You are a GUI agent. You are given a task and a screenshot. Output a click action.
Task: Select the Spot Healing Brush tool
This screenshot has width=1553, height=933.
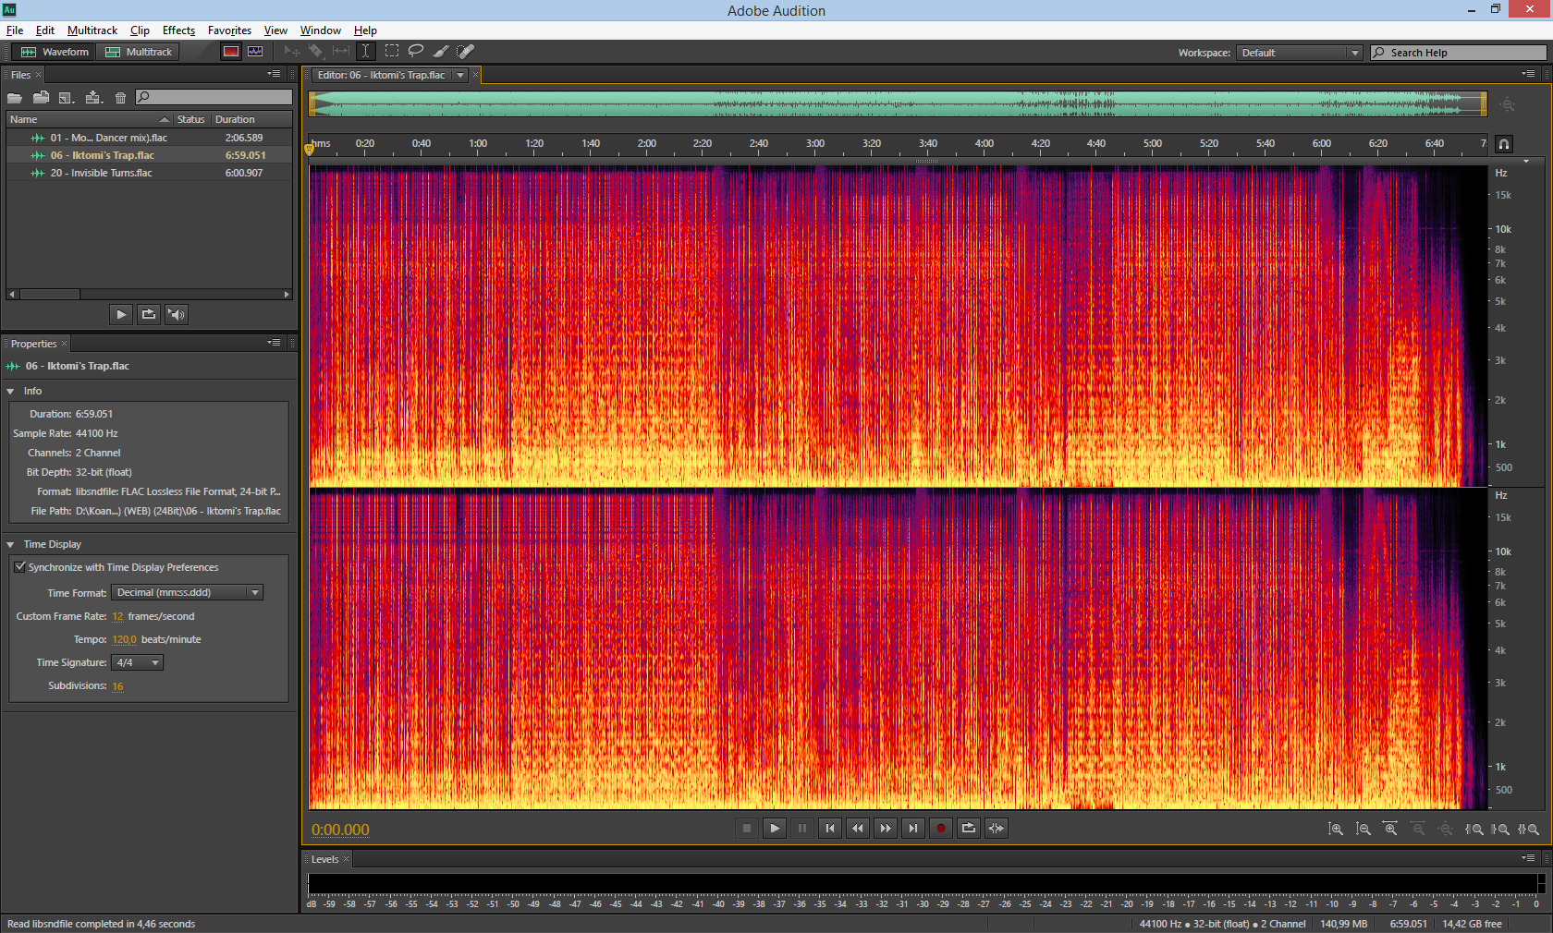coord(465,52)
